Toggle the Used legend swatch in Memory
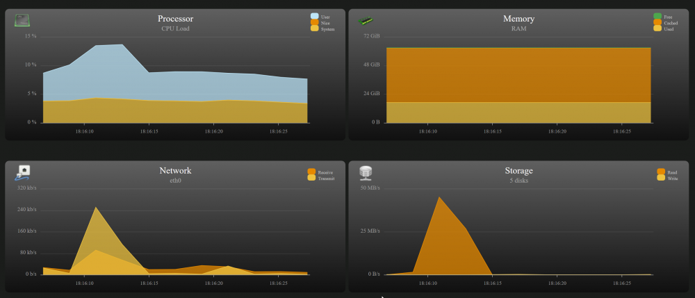Viewport: 695px width, 298px height. pos(657,28)
